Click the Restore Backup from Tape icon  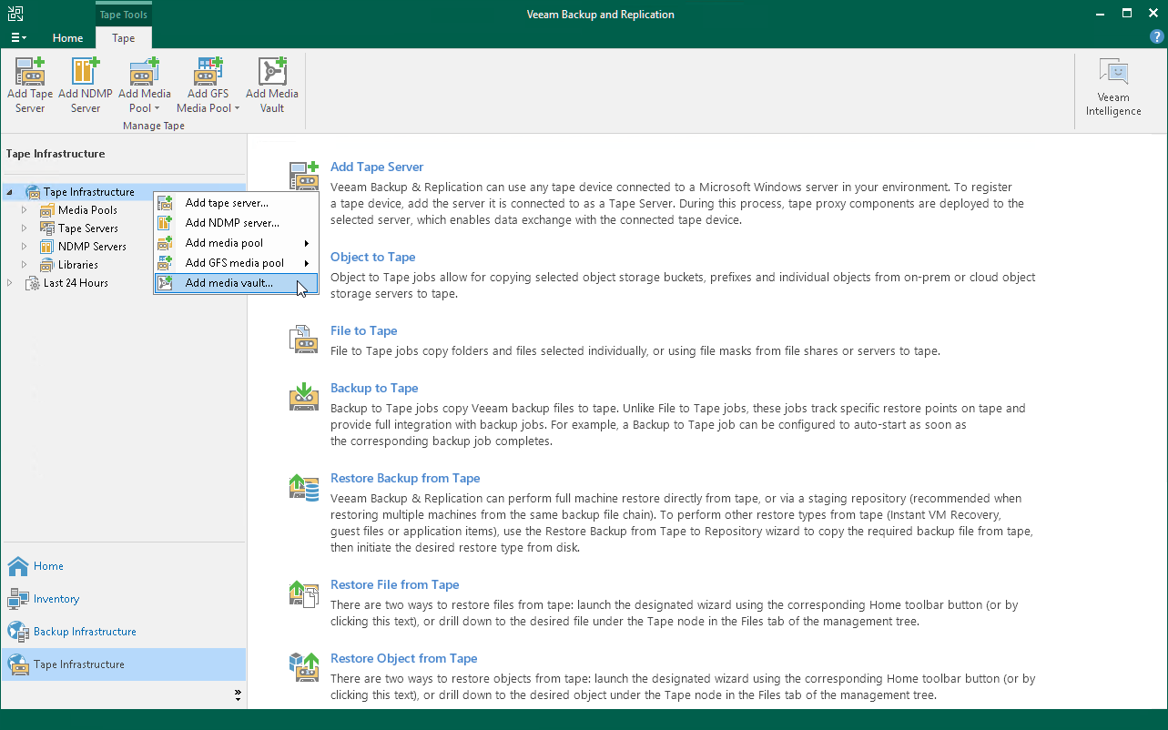tap(303, 487)
